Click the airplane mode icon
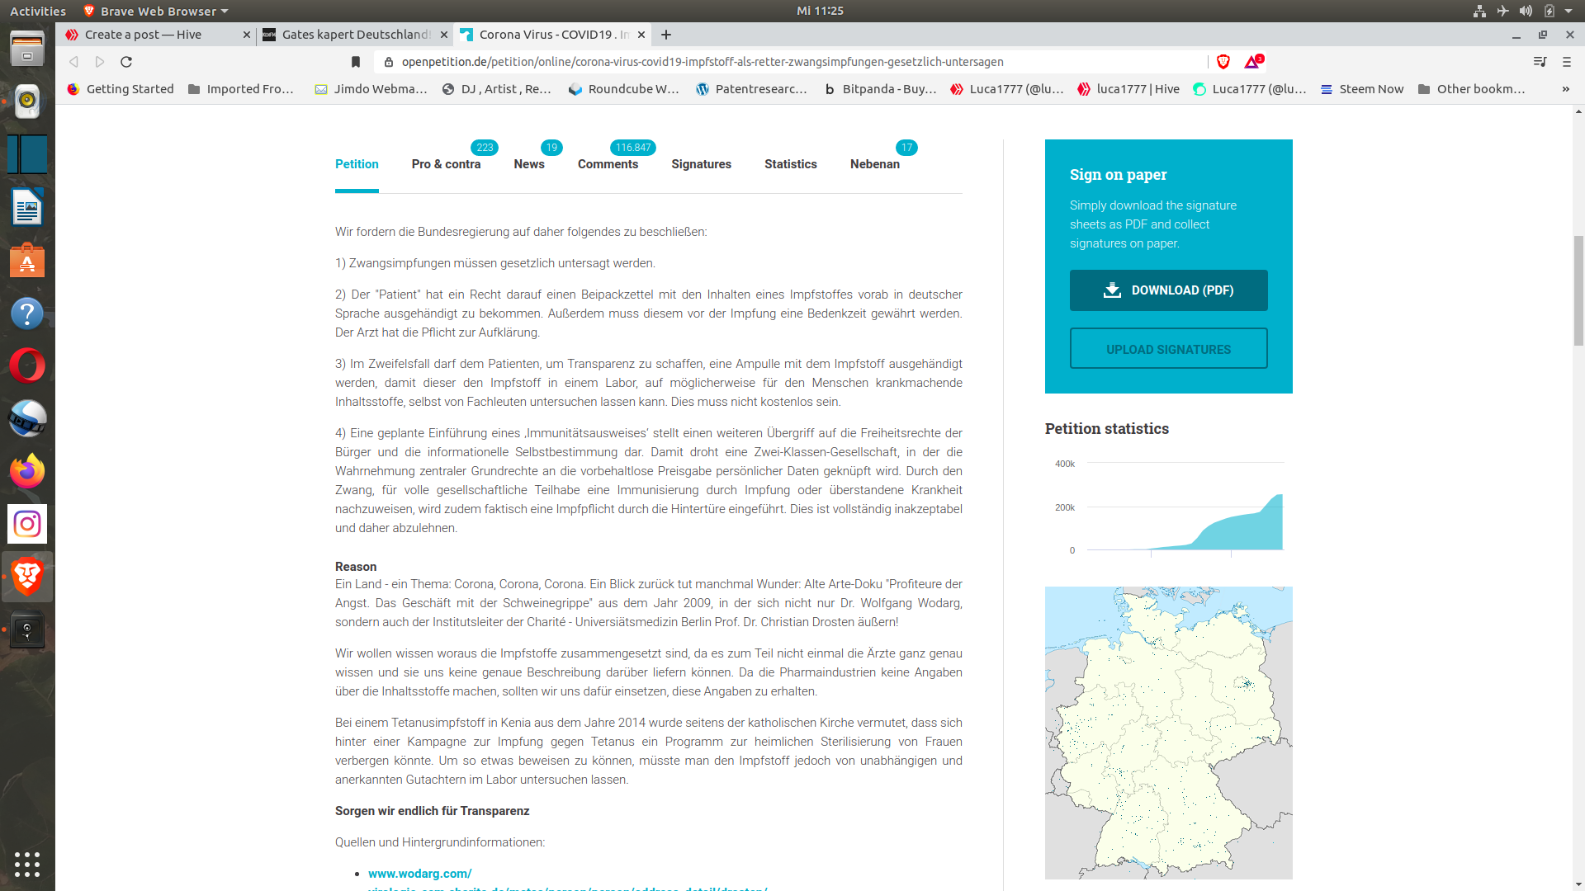 click(x=1502, y=11)
